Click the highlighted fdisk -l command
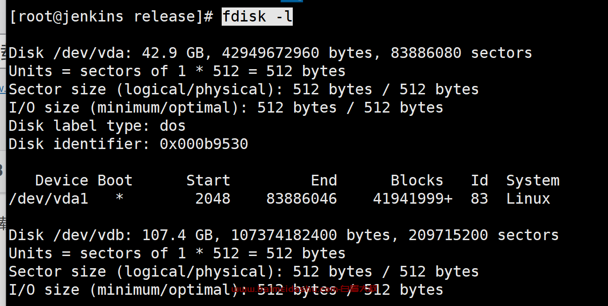608x306 pixels. click(x=257, y=17)
